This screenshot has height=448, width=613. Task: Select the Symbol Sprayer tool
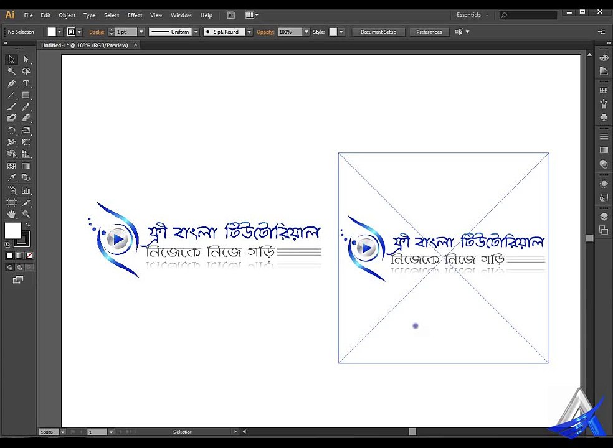click(x=11, y=190)
